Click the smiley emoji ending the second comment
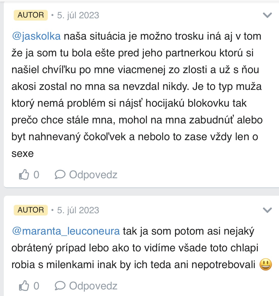279x296 pixels. 266,265
